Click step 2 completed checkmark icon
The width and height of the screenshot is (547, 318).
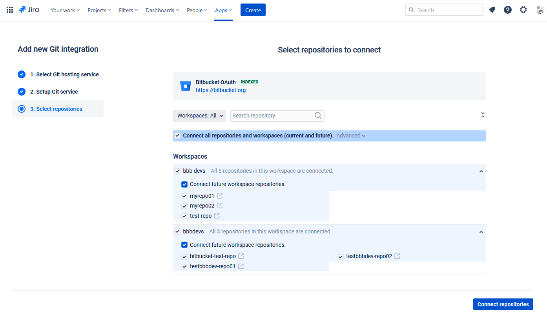(22, 92)
